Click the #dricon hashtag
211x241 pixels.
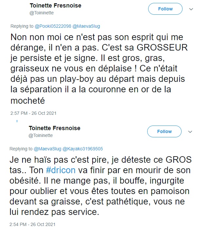[61, 170]
